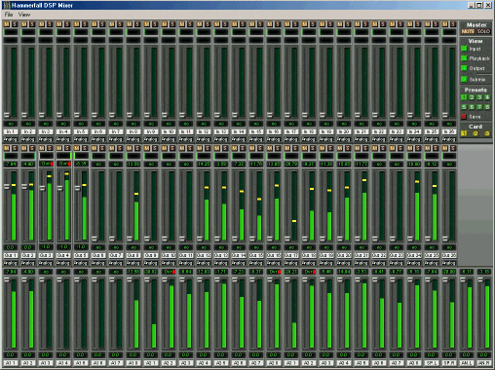495x370 pixels.
Task: Open the Analog routing field under Out 10
Action: tap(169, 263)
